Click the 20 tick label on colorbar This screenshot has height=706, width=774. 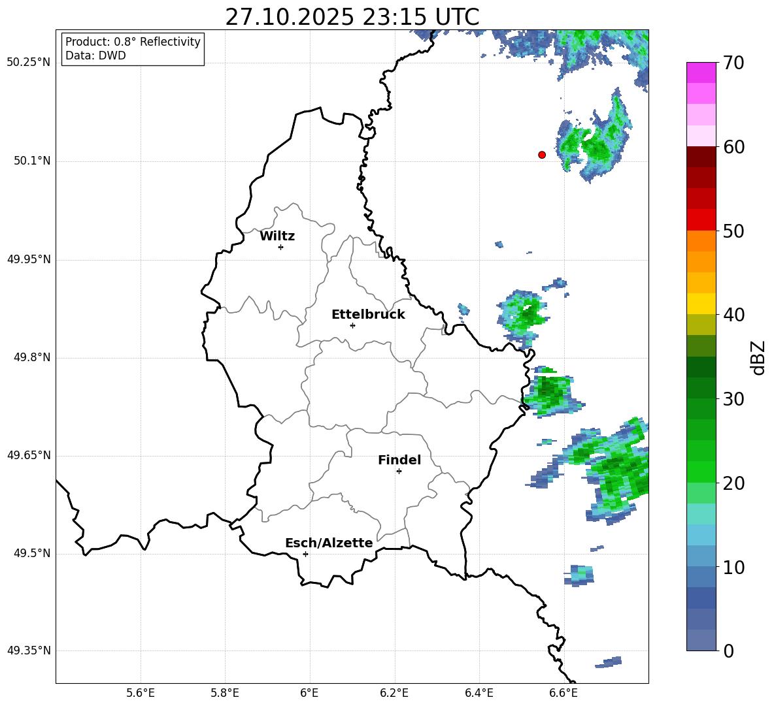pos(733,483)
